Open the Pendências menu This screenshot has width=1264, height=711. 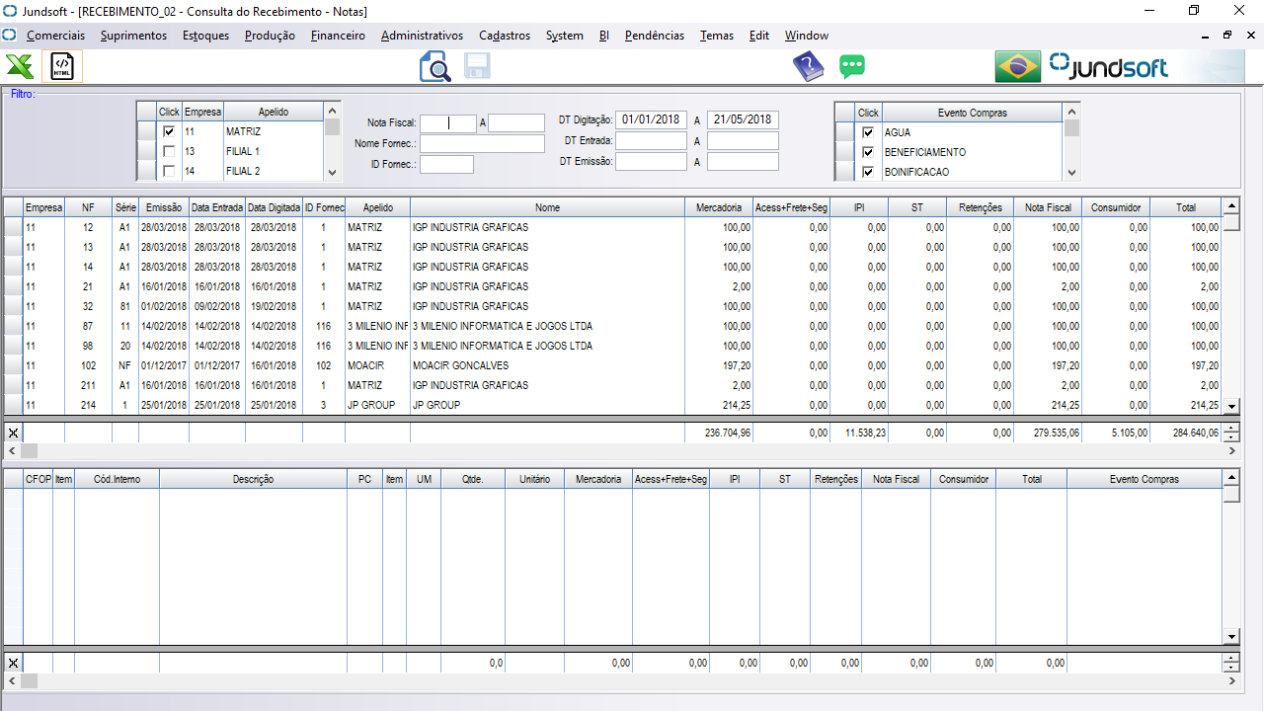pos(655,36)
